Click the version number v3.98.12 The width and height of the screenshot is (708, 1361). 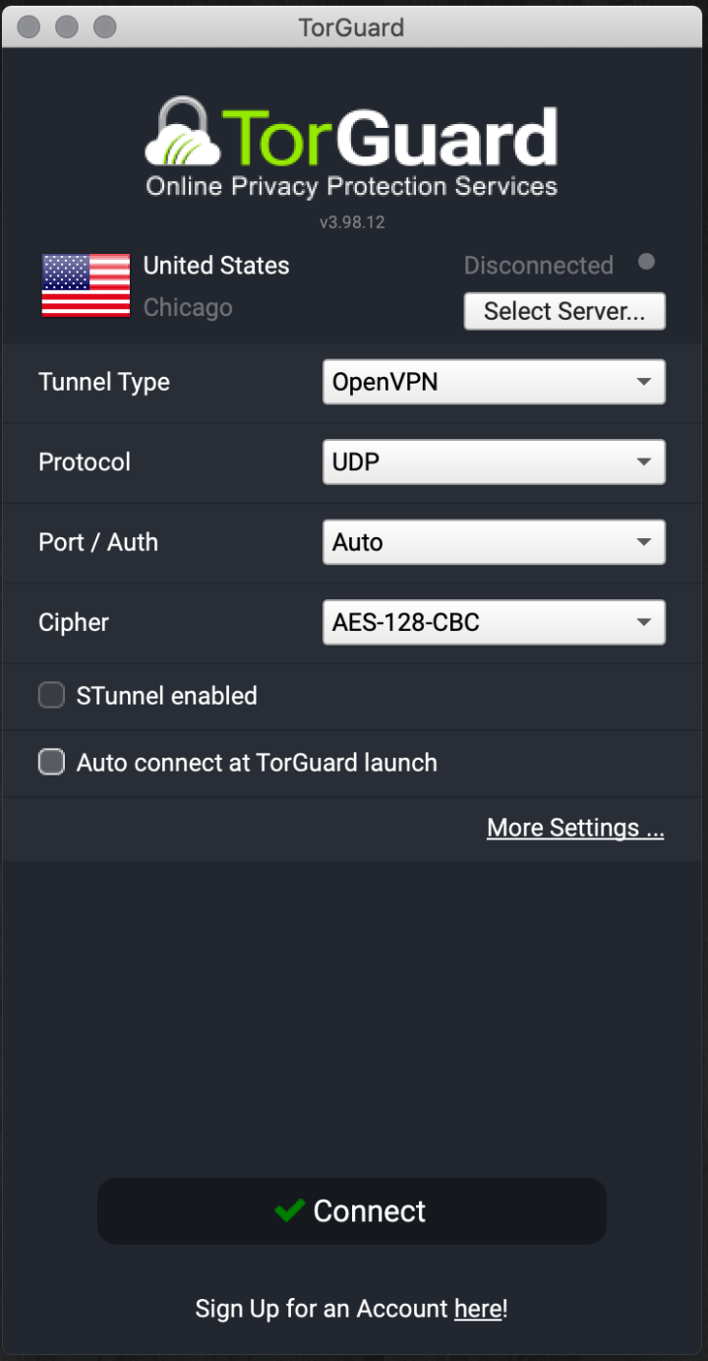click(351, 222)
